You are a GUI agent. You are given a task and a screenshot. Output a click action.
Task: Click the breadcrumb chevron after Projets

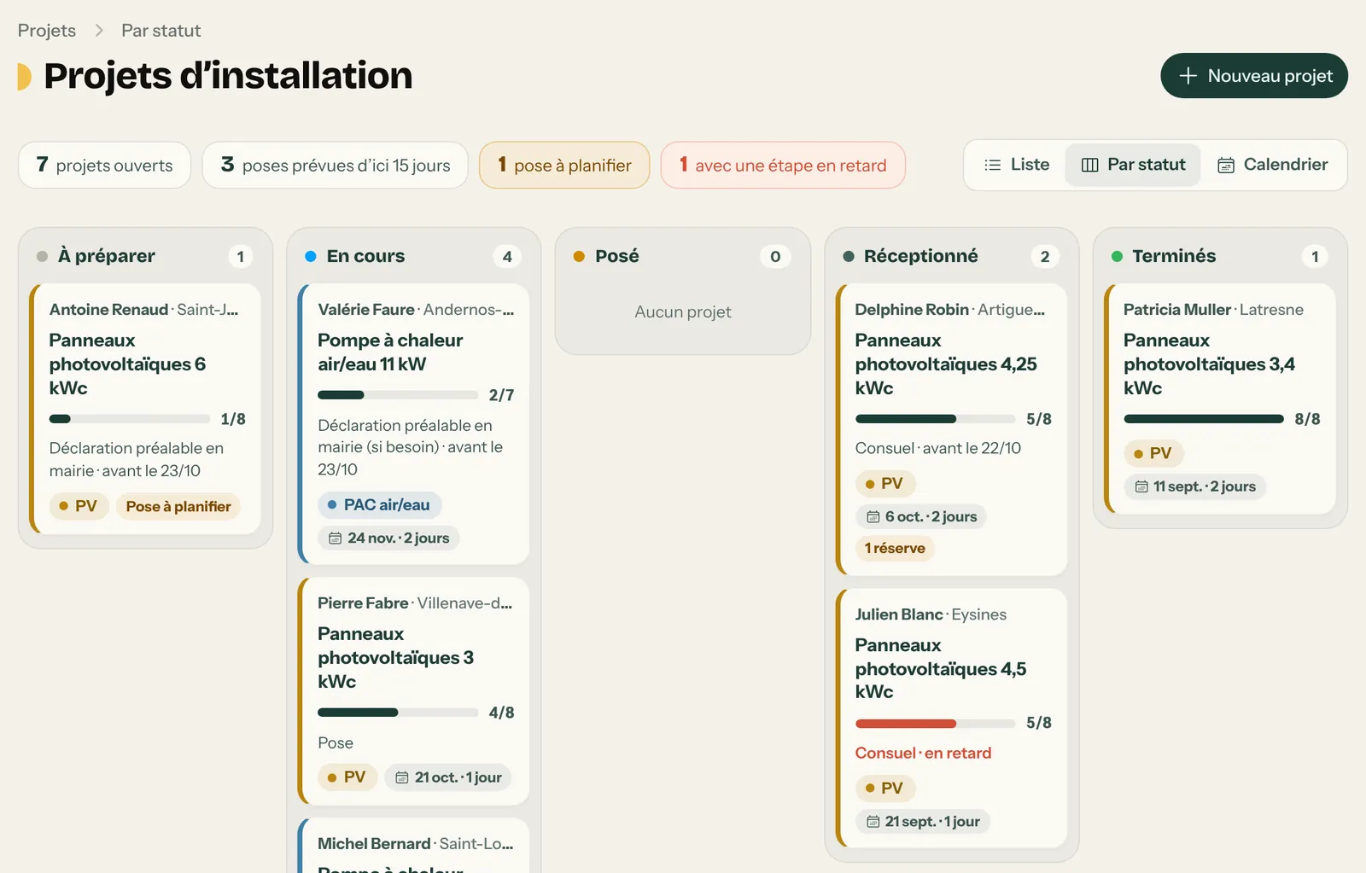tap(99, 31)
